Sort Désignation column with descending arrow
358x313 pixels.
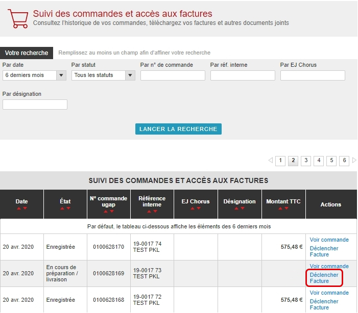pyautogui.click(x=243, y=208)
